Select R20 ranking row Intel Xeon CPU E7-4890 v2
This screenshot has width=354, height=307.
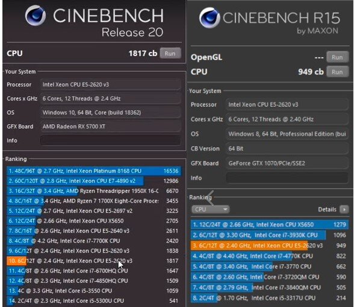click(94, 181)
